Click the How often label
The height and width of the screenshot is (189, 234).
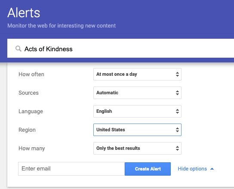pyautogui.click(x=31, y=74)
